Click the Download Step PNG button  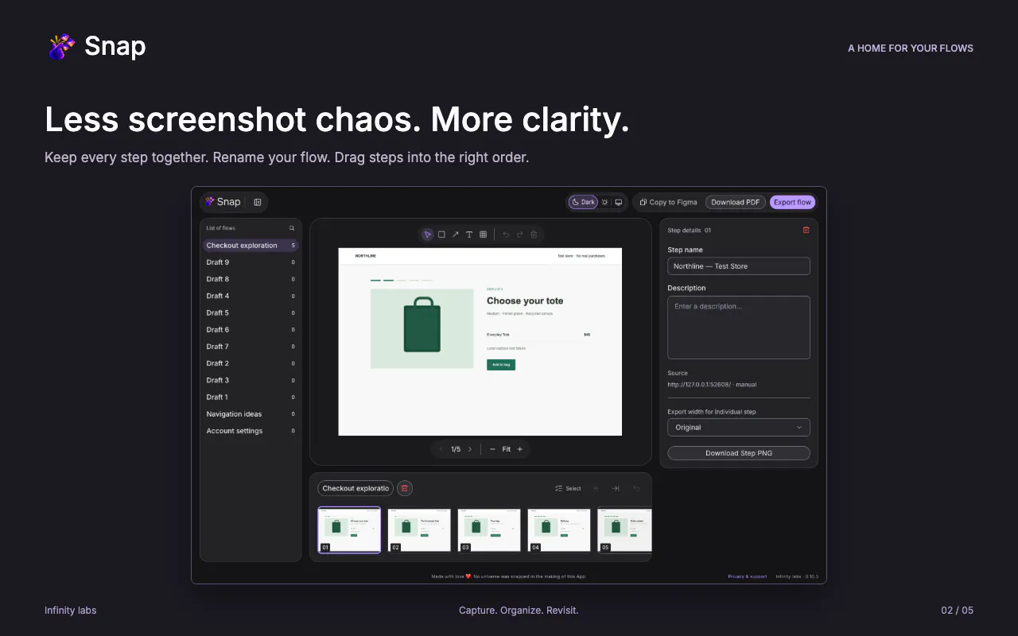(739, 453)
